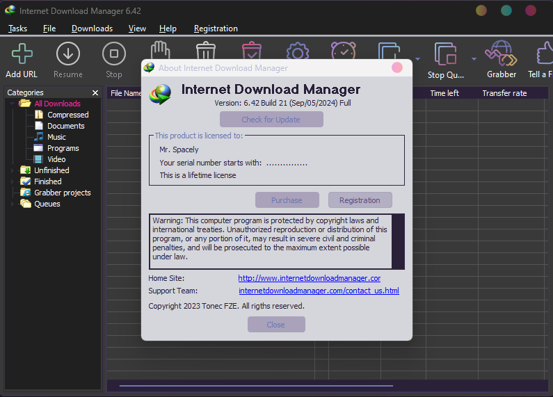Select the Music category label
The image size is (553, 397).
pyautogui.click(x=57, y=137)
